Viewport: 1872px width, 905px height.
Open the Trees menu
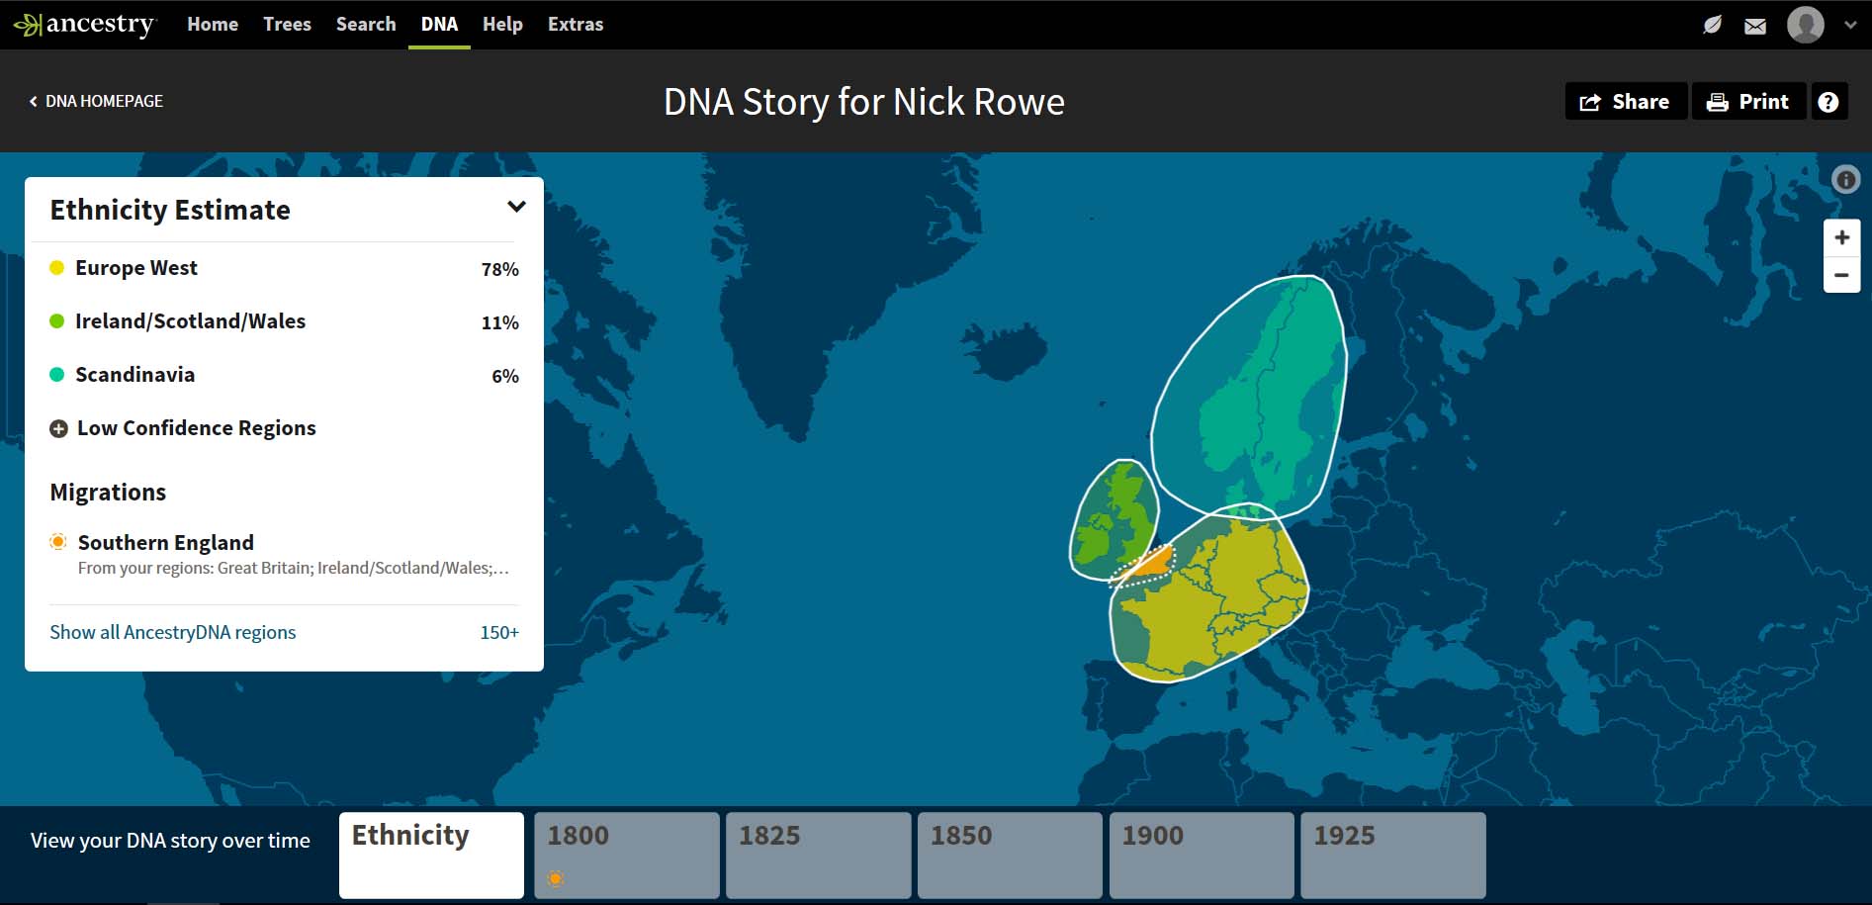pos(287,25)
